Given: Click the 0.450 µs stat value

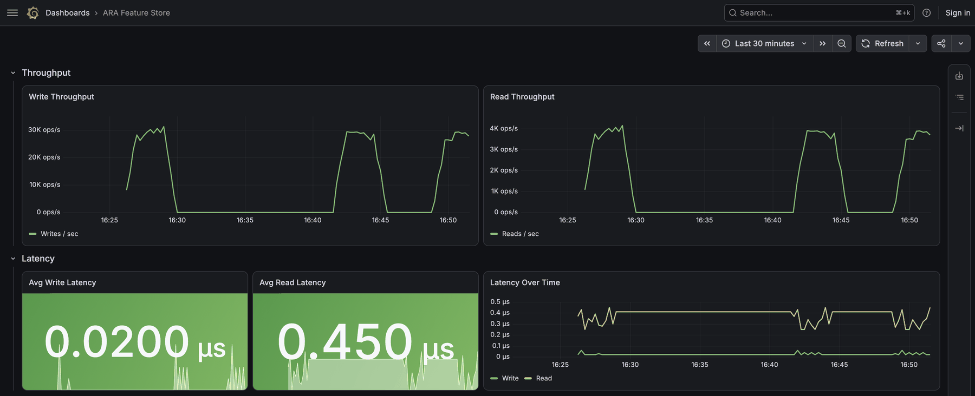Looking at the screenshot, I should (x=366, y=342).
